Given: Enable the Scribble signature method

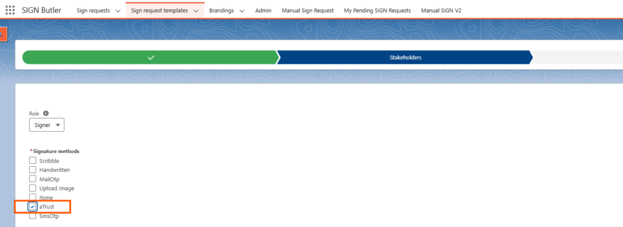Looking at the screenshot, I should tap(33, 160).
